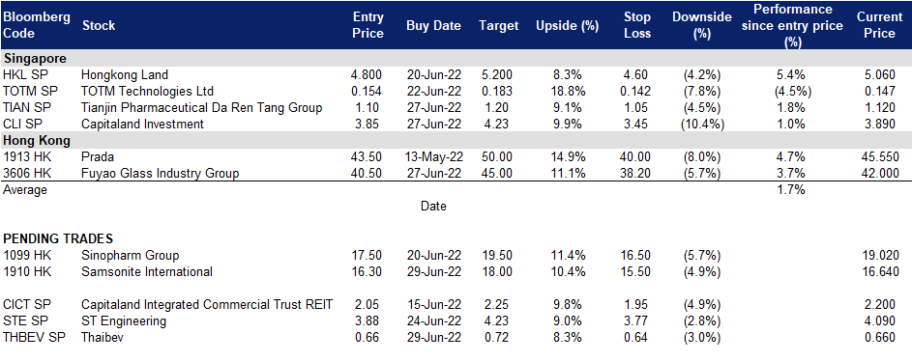
Task: Click ST Engineering downside (2.8%)
Action: (702, 320)
